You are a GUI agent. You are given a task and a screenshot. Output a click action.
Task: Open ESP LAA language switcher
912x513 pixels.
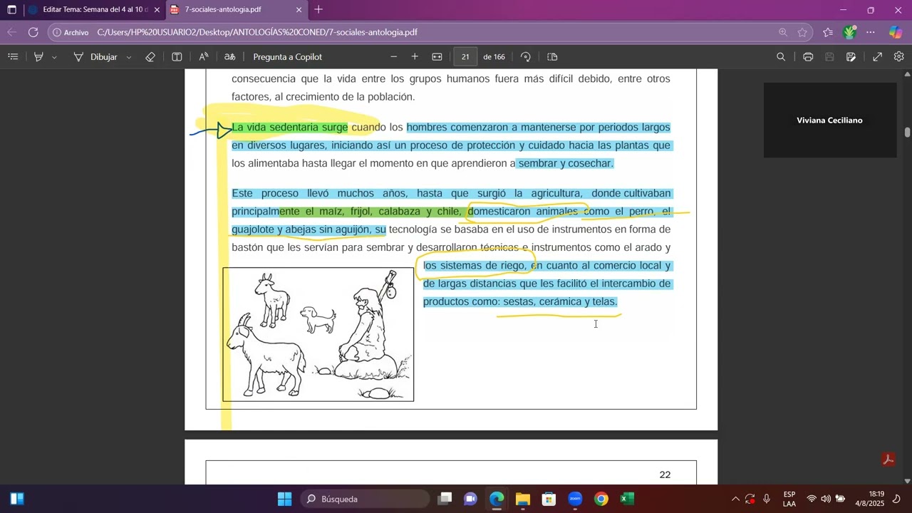coord(789,499)
